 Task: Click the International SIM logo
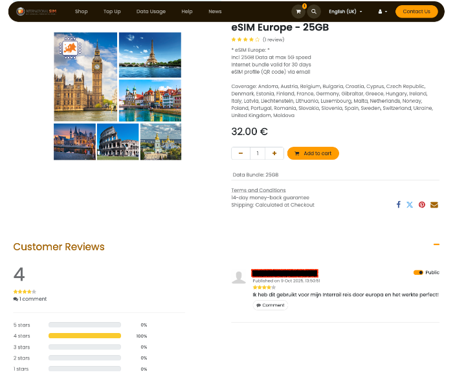coord(36,12)
